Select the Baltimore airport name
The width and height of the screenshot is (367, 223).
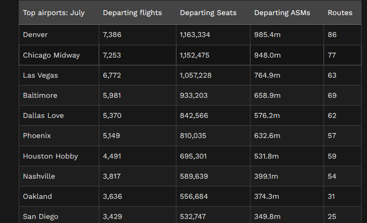40,96
